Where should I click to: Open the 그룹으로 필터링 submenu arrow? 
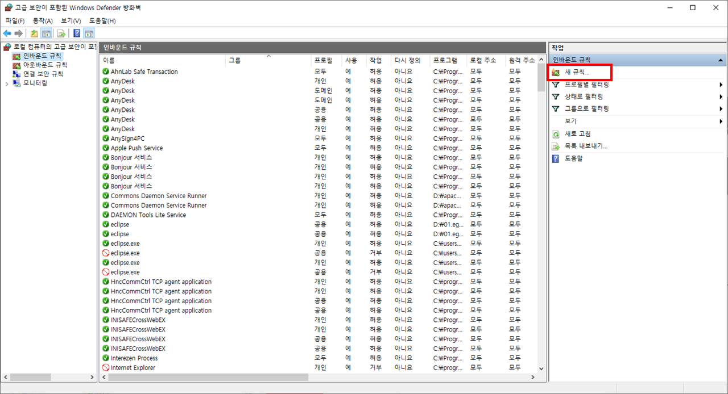pyautogui.click(x=721, y=108)
